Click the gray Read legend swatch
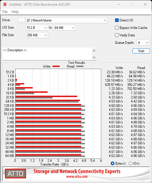Viewport: 152px width, 183px height. 80,66
